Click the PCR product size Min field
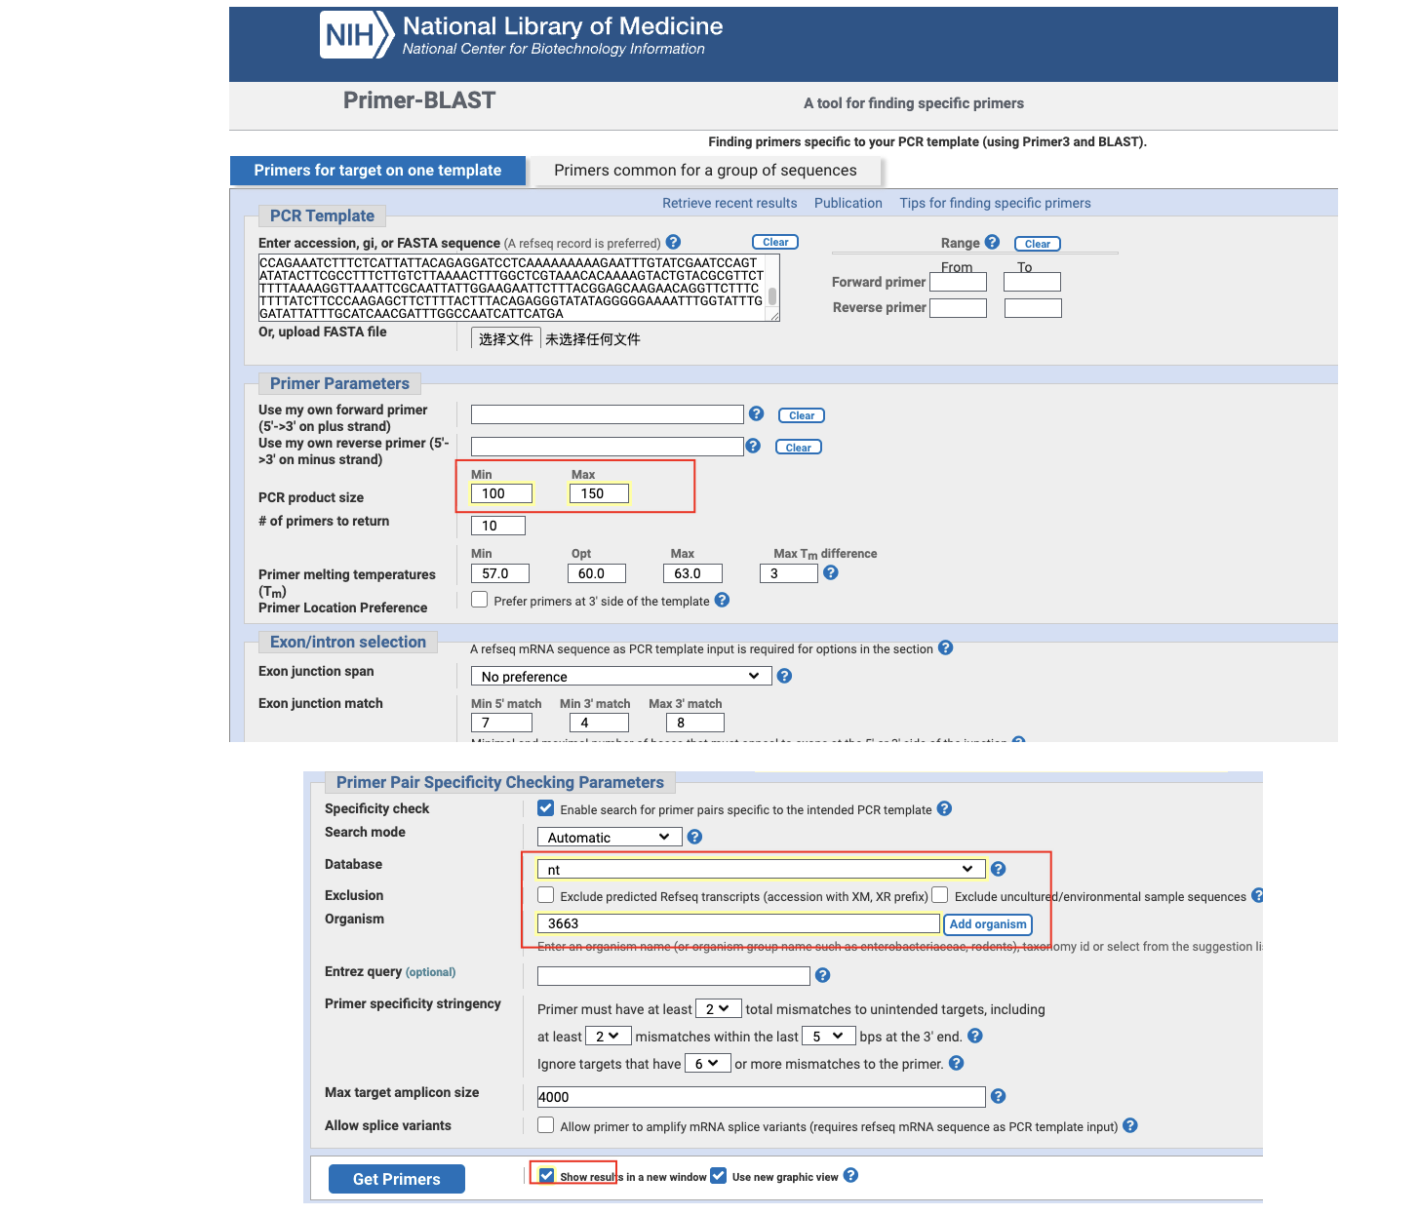The height and width of the screenshot is (1215, 1420). point(501,493)
